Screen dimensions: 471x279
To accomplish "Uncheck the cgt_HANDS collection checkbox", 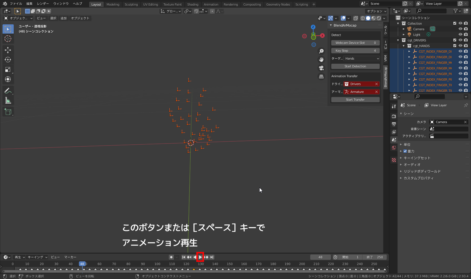I will pos(455,46).
